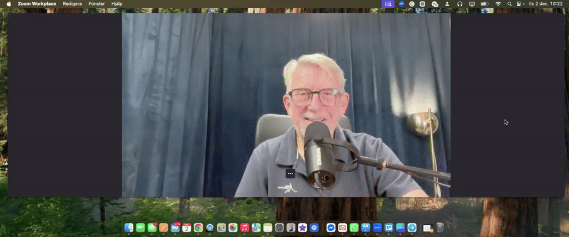This screenshot has width=569, height=237.
Task: Open FaceTime from the Dock
Action: (141, 228)
